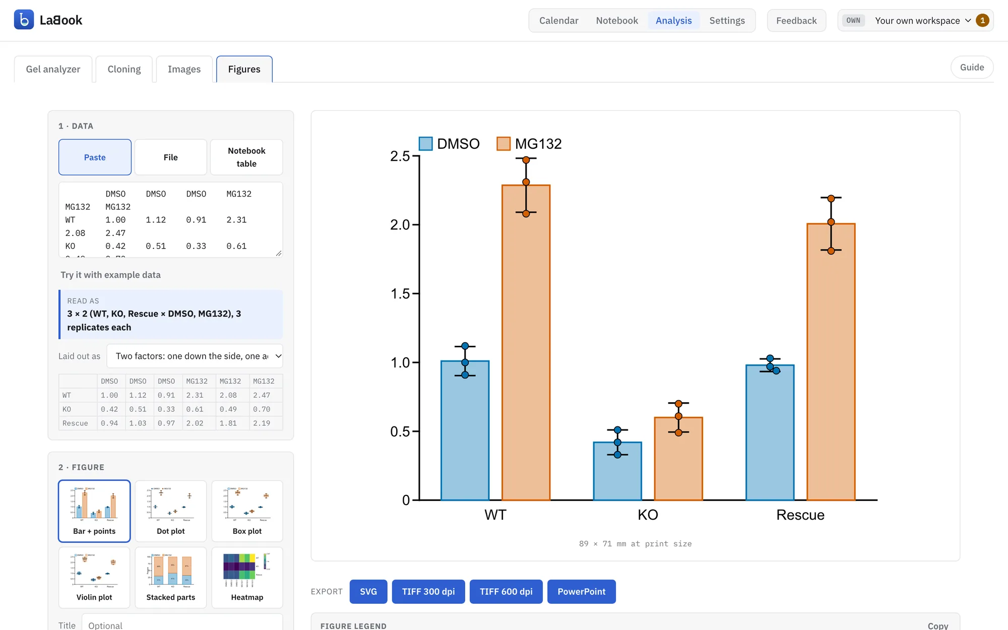The image size is (1008, 630).
Task: Click the 'Rescue' row label in preview table
Action: coord(78,423)
